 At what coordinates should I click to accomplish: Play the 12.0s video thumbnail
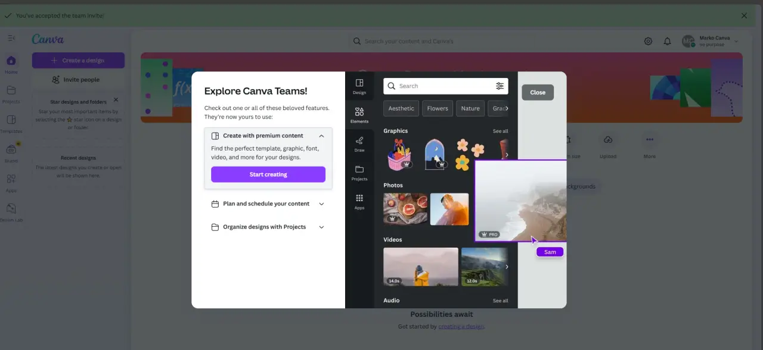(484, 267)
